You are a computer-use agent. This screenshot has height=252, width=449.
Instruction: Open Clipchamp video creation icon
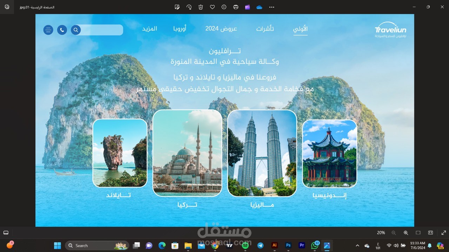[x=247, y=7]
